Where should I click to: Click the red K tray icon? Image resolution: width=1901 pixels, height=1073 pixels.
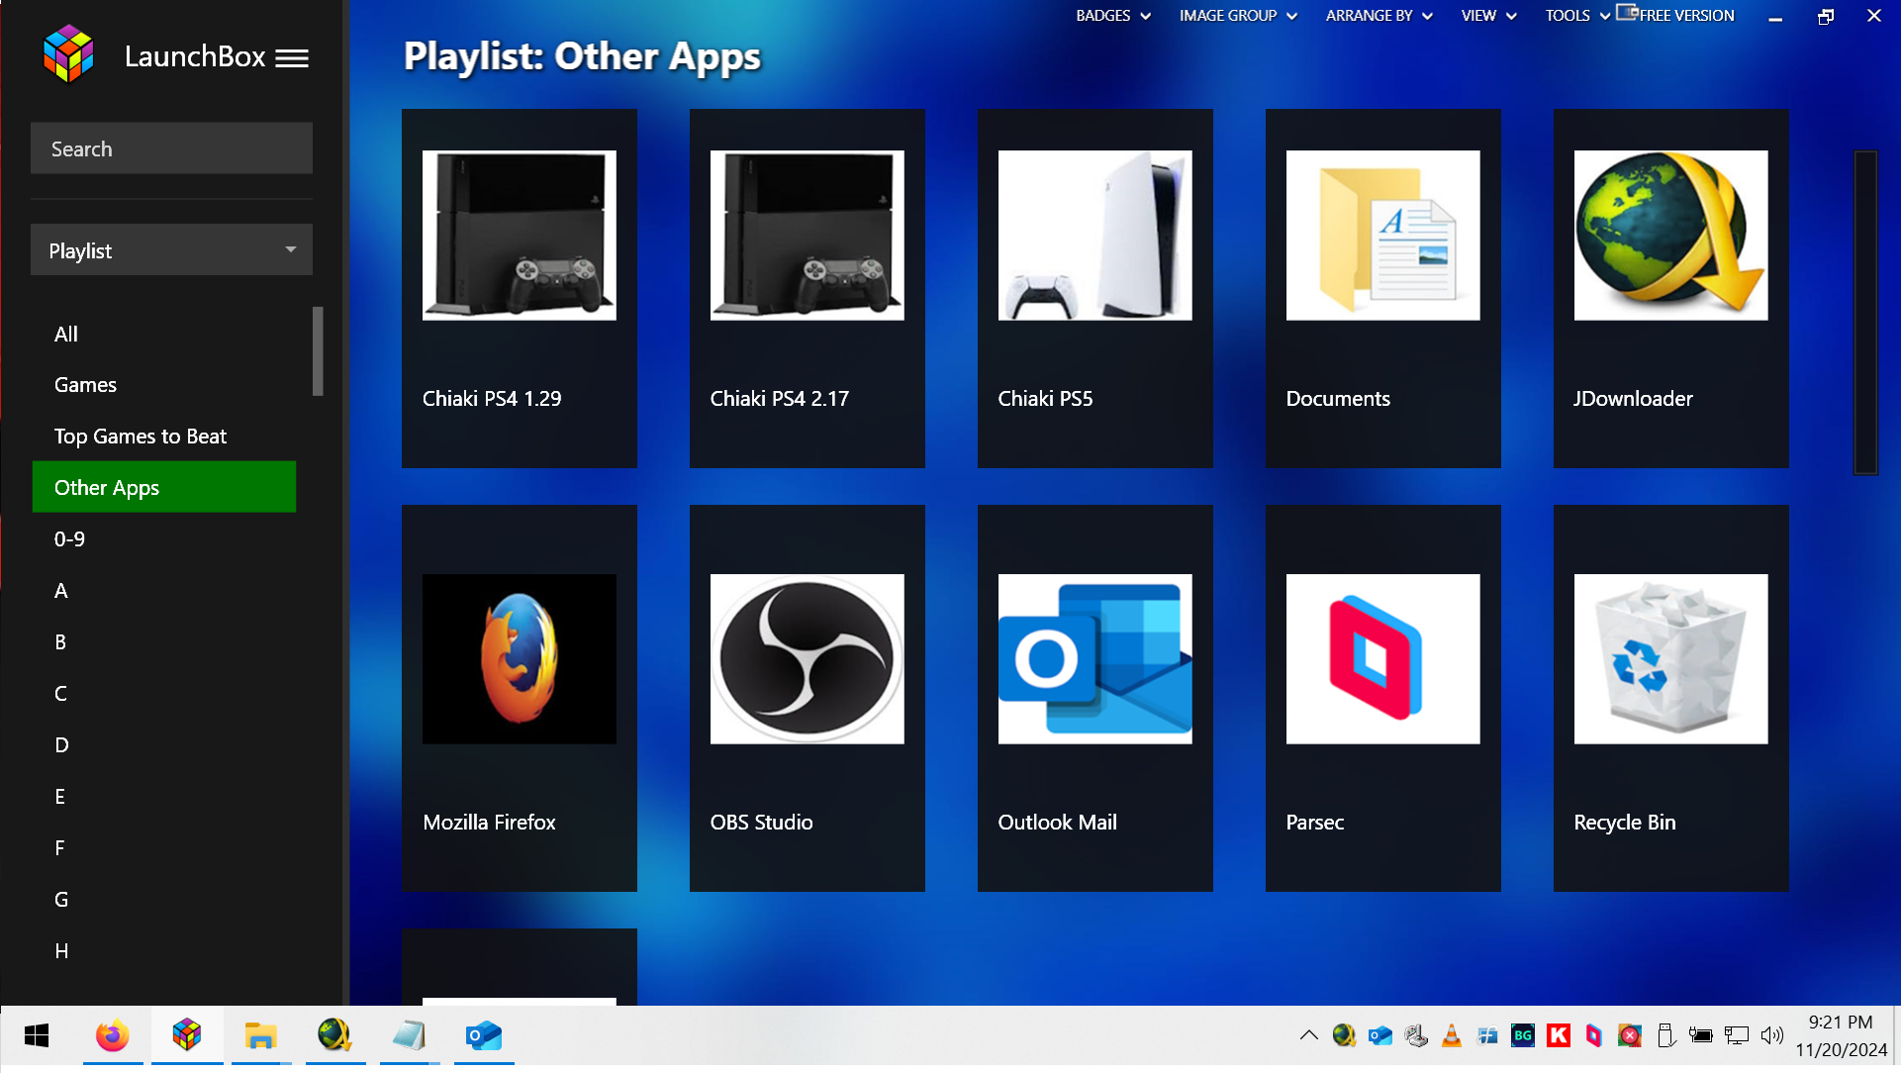click(x=1559, y=1035)
